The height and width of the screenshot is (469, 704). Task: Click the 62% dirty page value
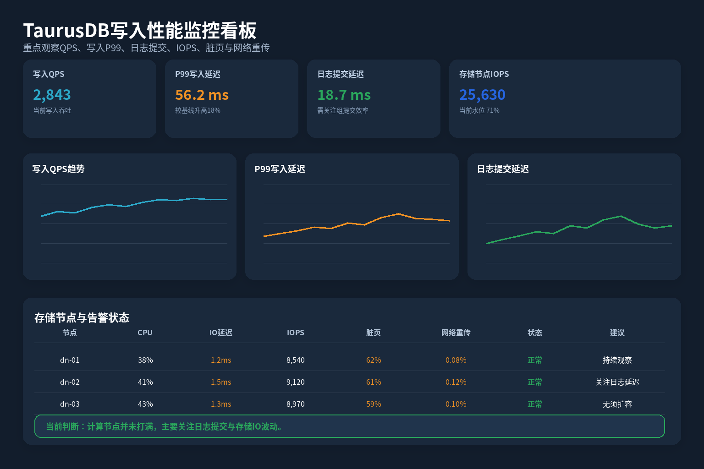pyautogui.click(x=374, y=360)
